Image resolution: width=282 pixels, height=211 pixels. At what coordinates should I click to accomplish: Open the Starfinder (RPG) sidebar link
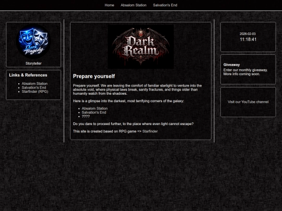(35, 92)
